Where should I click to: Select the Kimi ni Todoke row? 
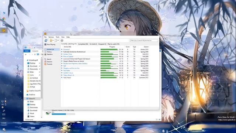[x=105, y=57]
